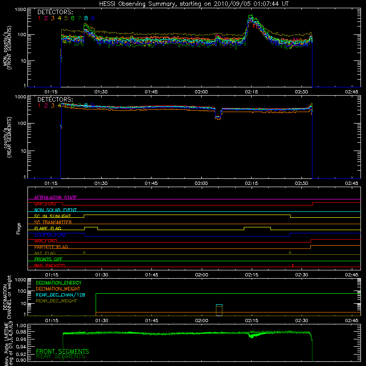Viewport: 366px width, 366px height.
Task: Click red detector 1 in rear segments legend
Action: (x=39, y=106)
